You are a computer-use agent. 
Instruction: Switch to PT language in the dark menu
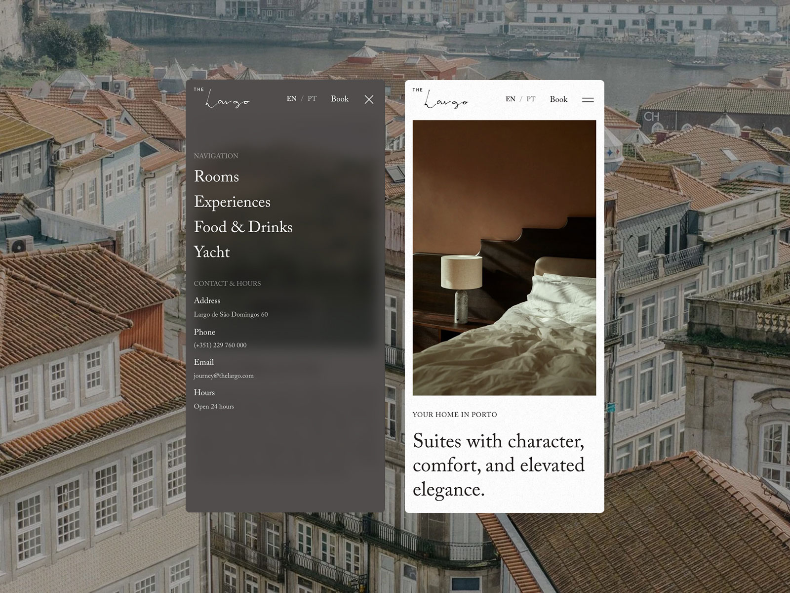pyautogui.click(x=312, y=99)
